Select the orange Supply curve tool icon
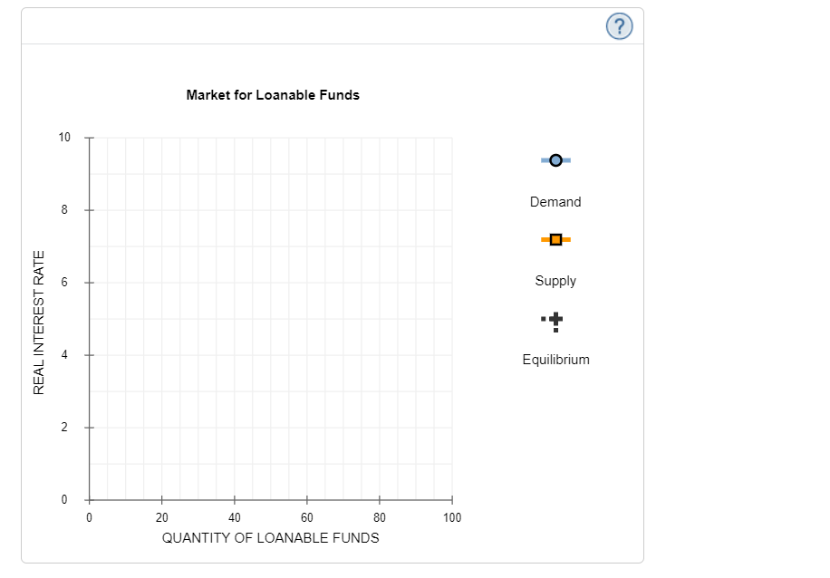Screen dimensions: 830x578 (x=555, y=240)
